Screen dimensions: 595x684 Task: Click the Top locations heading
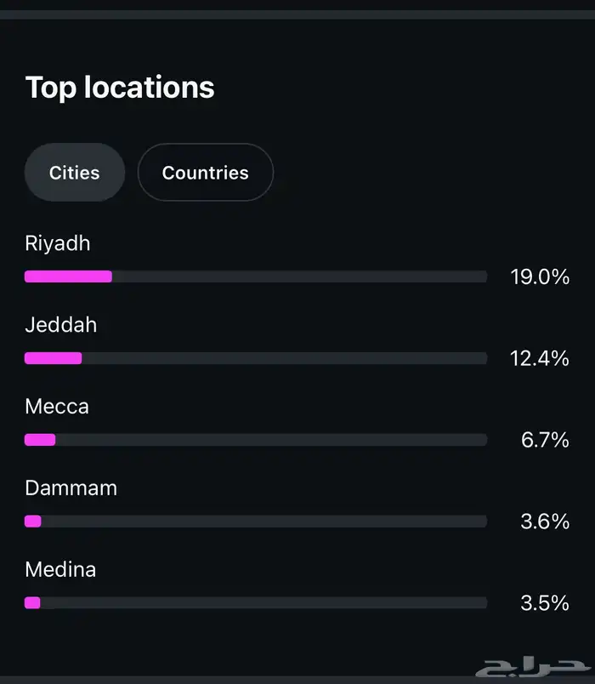point(119,87)
